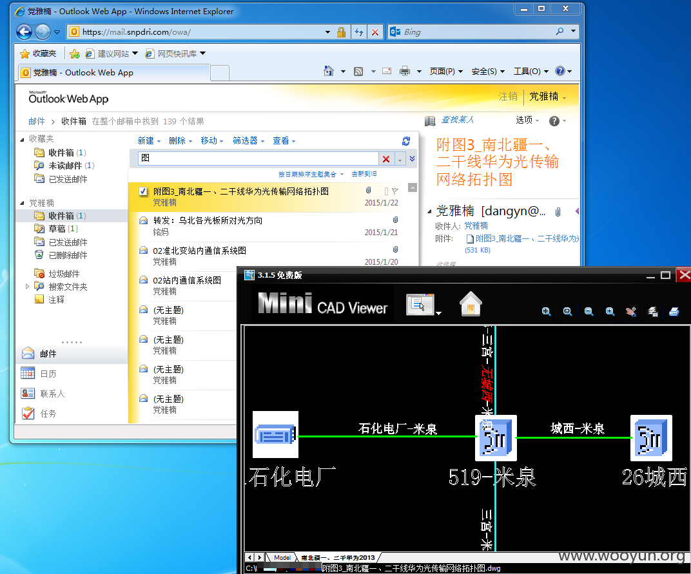Open the 页面(P) menu in IE
Screen dimensions: 691x574
[x=446, y=72]
